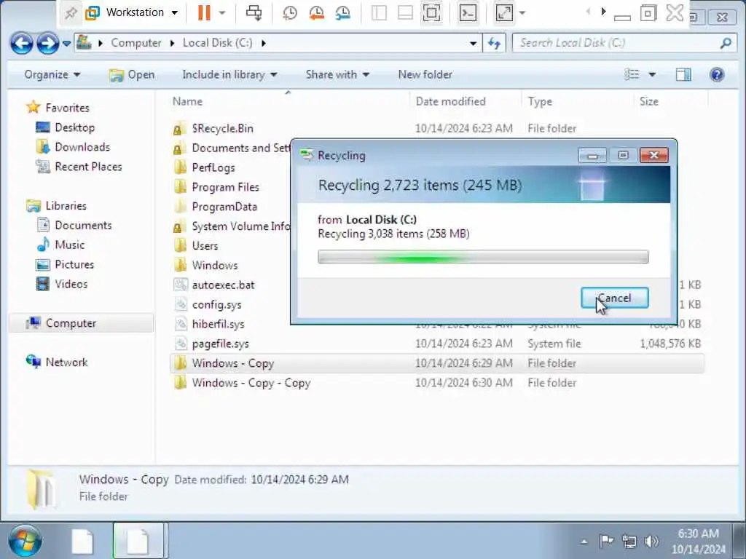Expand the power options arrow beside pause

point(222,13)
